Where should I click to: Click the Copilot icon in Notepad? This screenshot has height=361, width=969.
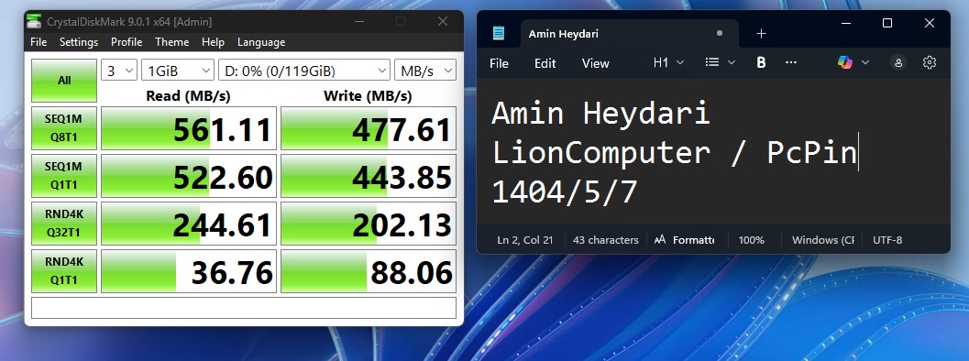click(845, 62)
